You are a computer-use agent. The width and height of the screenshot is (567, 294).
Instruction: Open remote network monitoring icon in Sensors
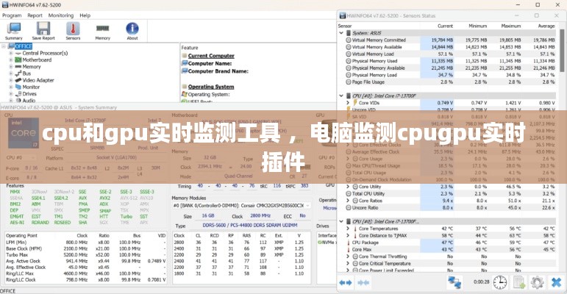tap(454, 282)
